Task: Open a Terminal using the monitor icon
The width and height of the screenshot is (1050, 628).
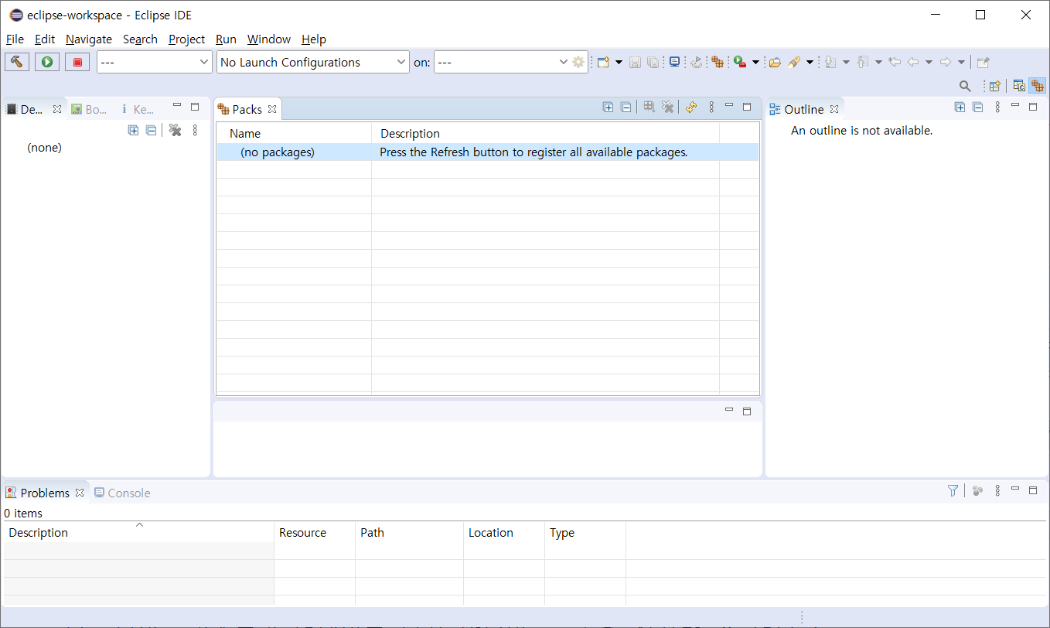Action: click(675, 62)
